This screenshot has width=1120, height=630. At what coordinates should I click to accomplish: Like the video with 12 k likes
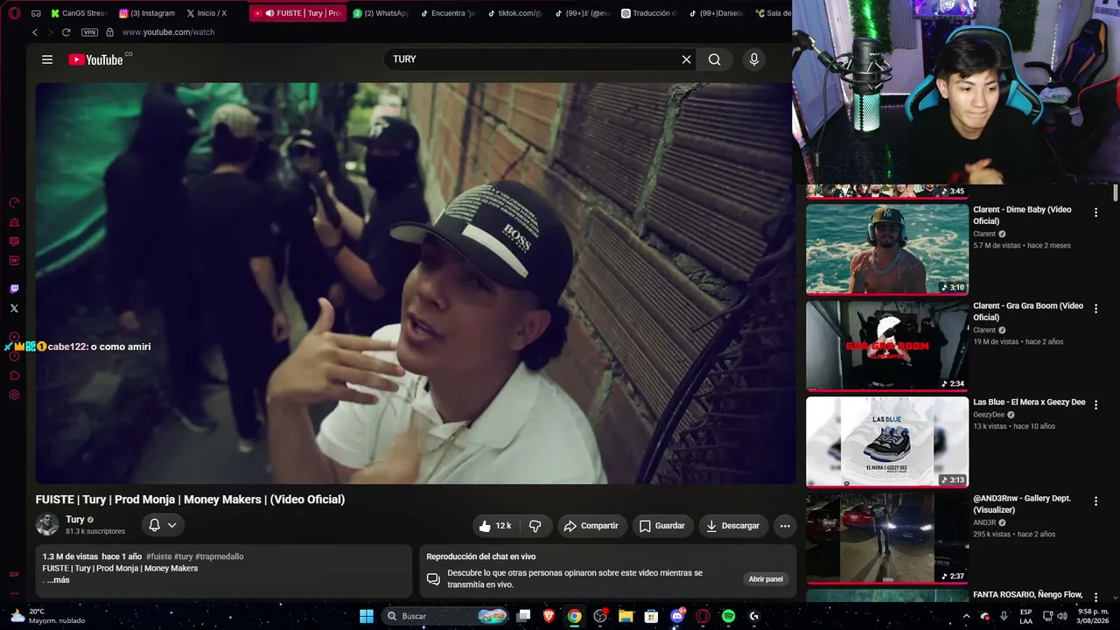pos(494,526)
